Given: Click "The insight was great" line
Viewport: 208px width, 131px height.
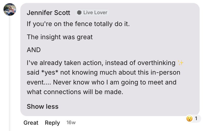Looking at the screenshot, I should 60,37.
